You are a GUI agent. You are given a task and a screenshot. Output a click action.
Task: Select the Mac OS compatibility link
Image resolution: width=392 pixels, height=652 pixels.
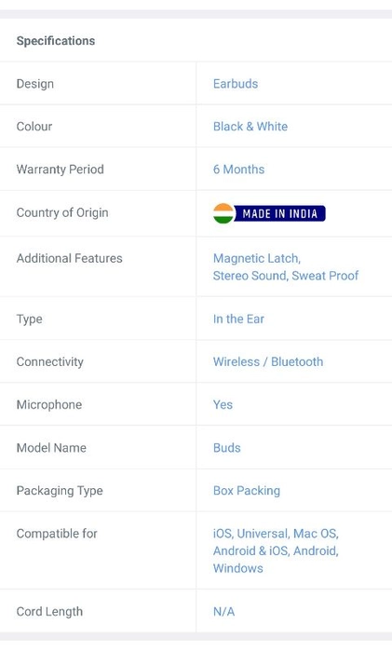(316, 534)
